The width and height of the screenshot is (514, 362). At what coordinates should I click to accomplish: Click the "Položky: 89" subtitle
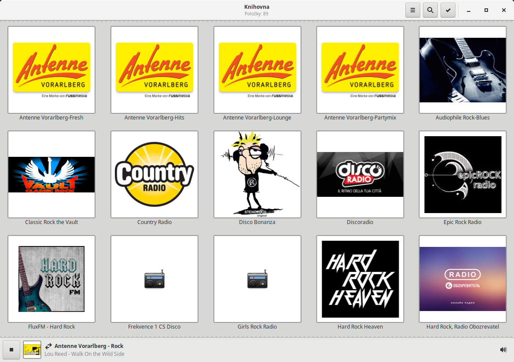pyautogui.click(x=257, y=14)
